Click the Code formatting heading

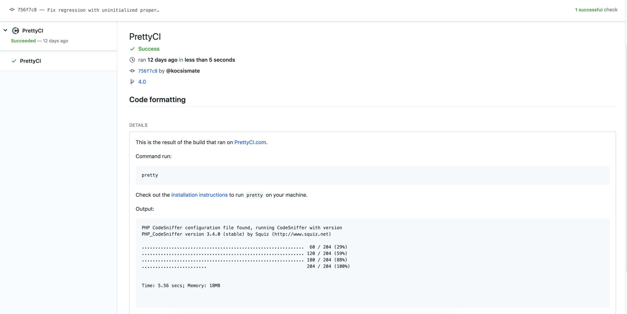(157, 100)
